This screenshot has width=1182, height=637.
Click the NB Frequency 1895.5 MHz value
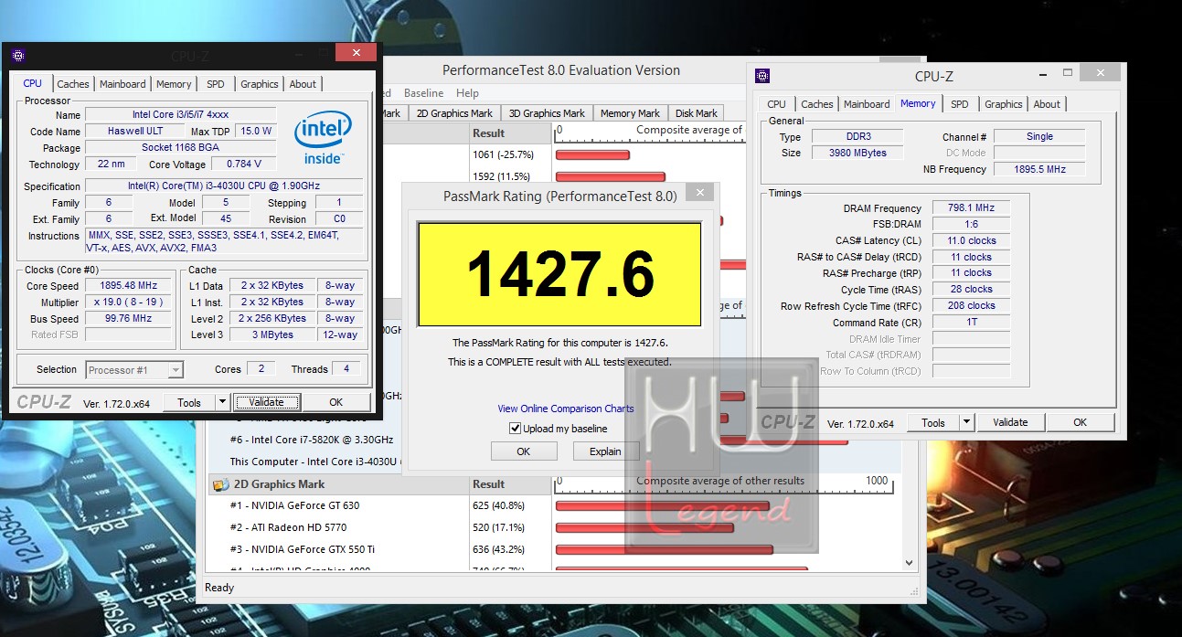click(1039, 169)
